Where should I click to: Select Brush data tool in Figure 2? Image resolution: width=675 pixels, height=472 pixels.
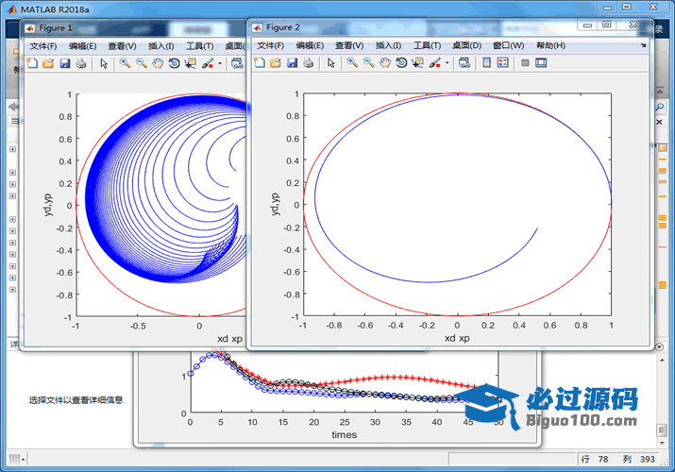coord(435,63)
